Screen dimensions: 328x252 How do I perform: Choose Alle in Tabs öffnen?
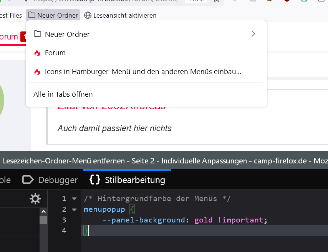pyautogui.click(x=63, y=94)
